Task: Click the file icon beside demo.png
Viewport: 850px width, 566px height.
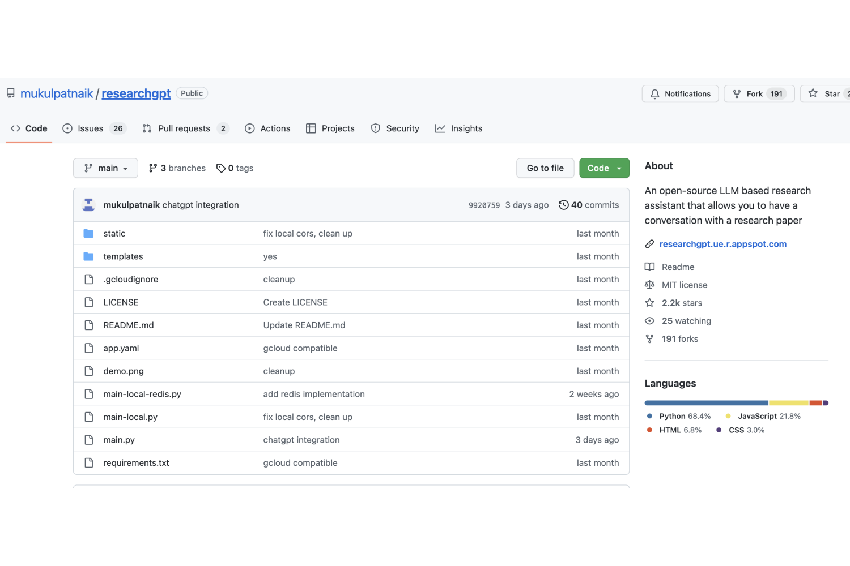Action: 88,371
